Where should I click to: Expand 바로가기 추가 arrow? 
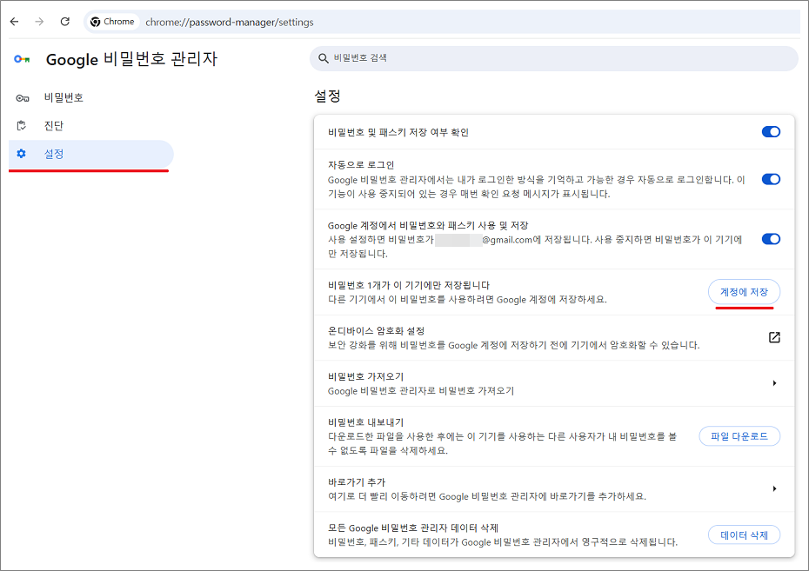coord(774,488)
